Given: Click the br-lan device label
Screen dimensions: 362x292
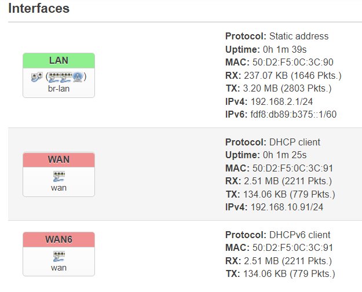Looking at the screenshot, I should pos(58,89).
